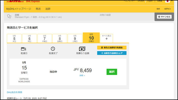Open the DHL拠点を検索 link
Viewport: 178px width, 100px height.
pyautogui.click(x=14, y=92)
